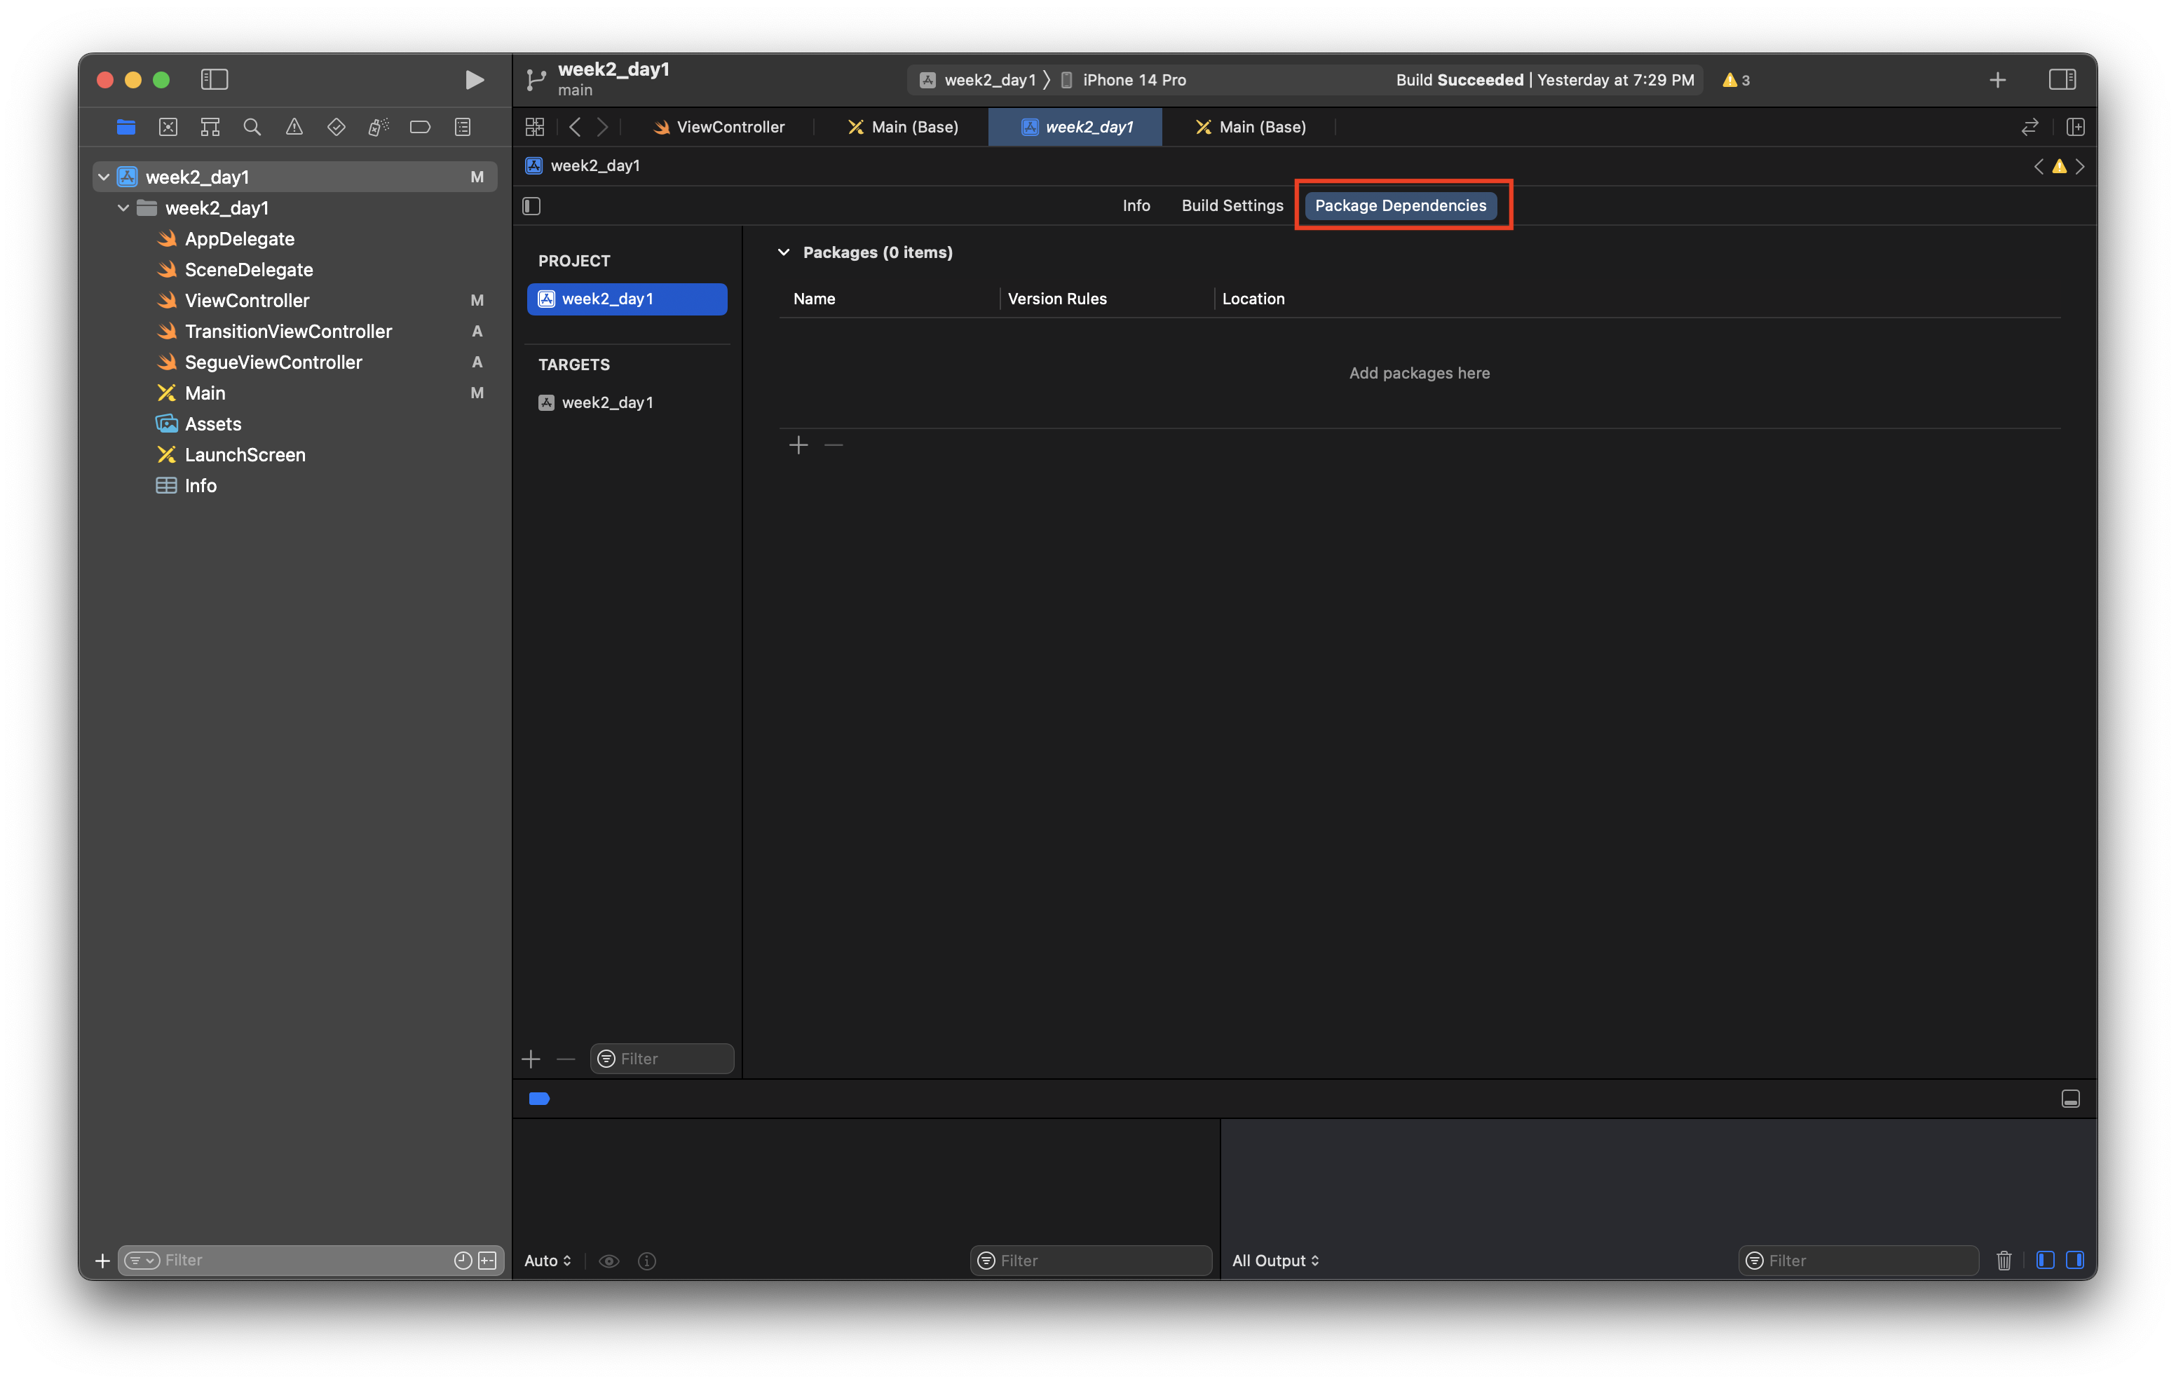The width and height of the screenshot is (2176, 1384).
Task: Hide the project targets list sidebar
Action: point(532,206)
